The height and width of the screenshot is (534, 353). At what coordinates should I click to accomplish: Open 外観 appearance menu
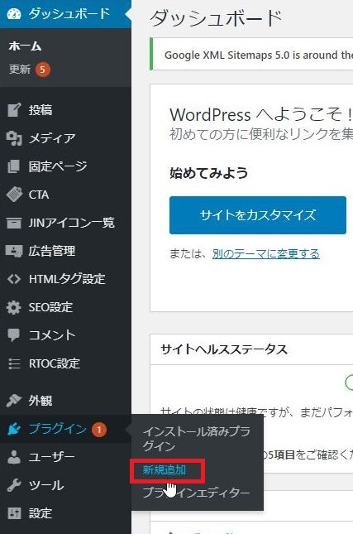point(65,401)
